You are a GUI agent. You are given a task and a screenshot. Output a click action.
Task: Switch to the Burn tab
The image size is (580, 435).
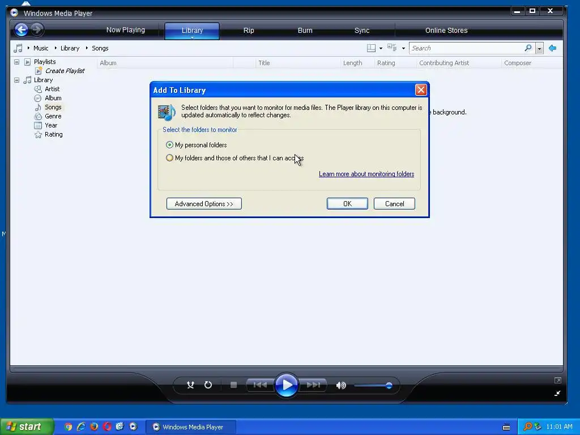(x=305, y=31)
